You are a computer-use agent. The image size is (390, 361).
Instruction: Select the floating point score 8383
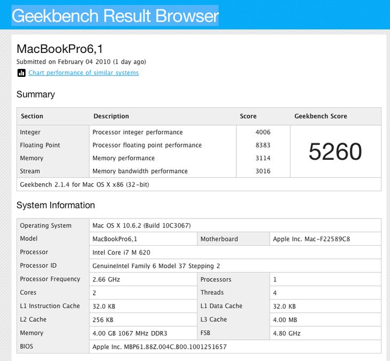coord(263,145)
